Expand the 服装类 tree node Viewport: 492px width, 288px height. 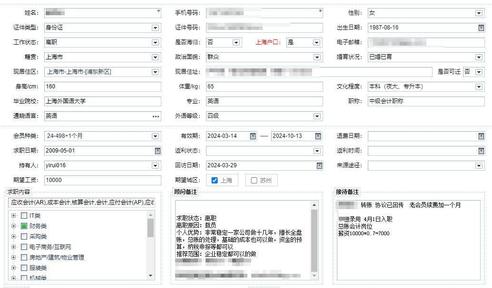pos(13,268)
